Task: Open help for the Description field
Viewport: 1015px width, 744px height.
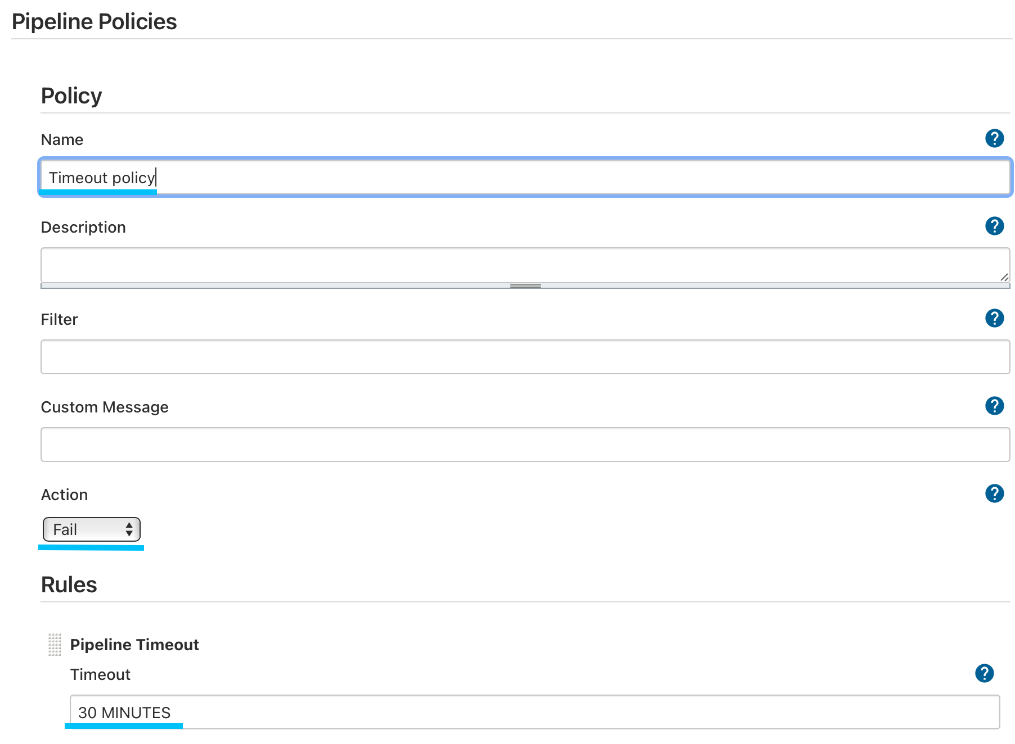Action: point(994,226)
